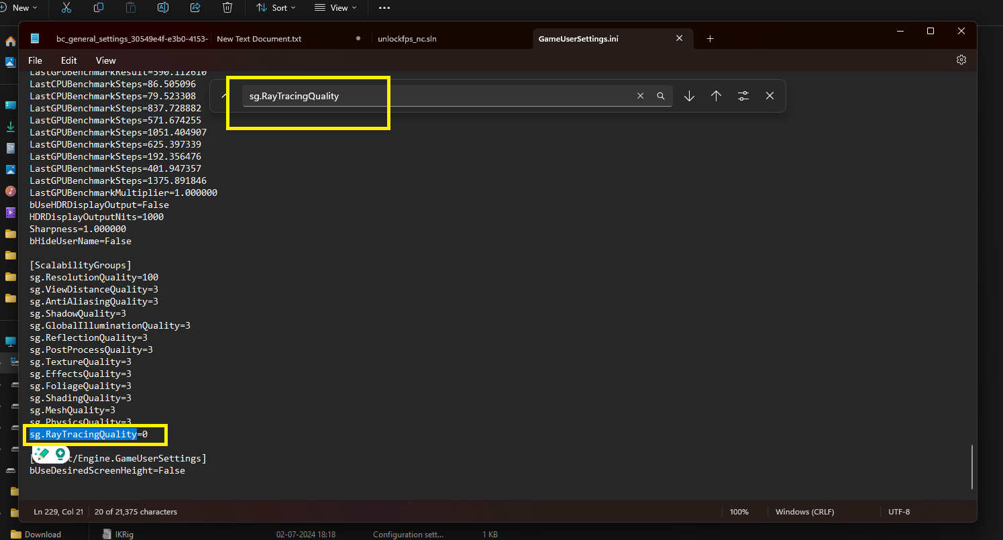Click the sg.ViewDistanceQuality=3 line
1003x540 pixels.
[x=94, y=289]
